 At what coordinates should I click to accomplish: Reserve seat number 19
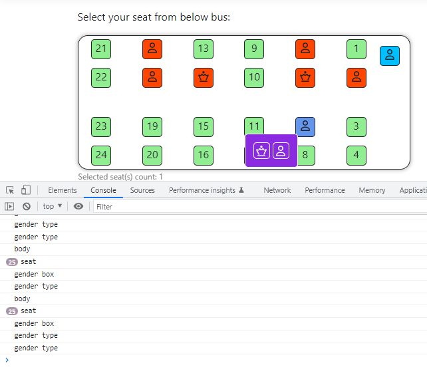tap(152, 127)
